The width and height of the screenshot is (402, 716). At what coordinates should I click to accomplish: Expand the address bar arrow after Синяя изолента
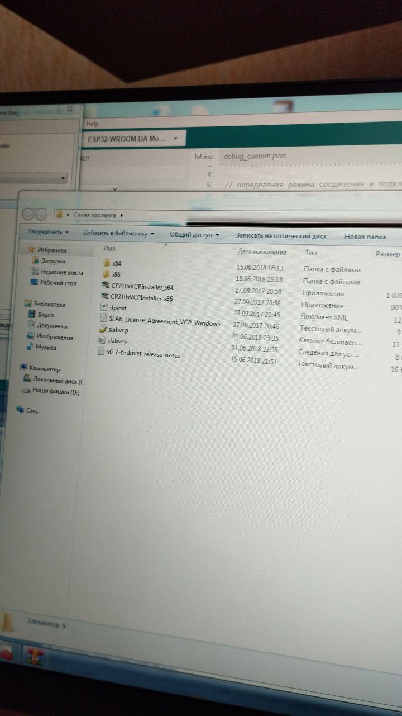click(x=122, y=215)
